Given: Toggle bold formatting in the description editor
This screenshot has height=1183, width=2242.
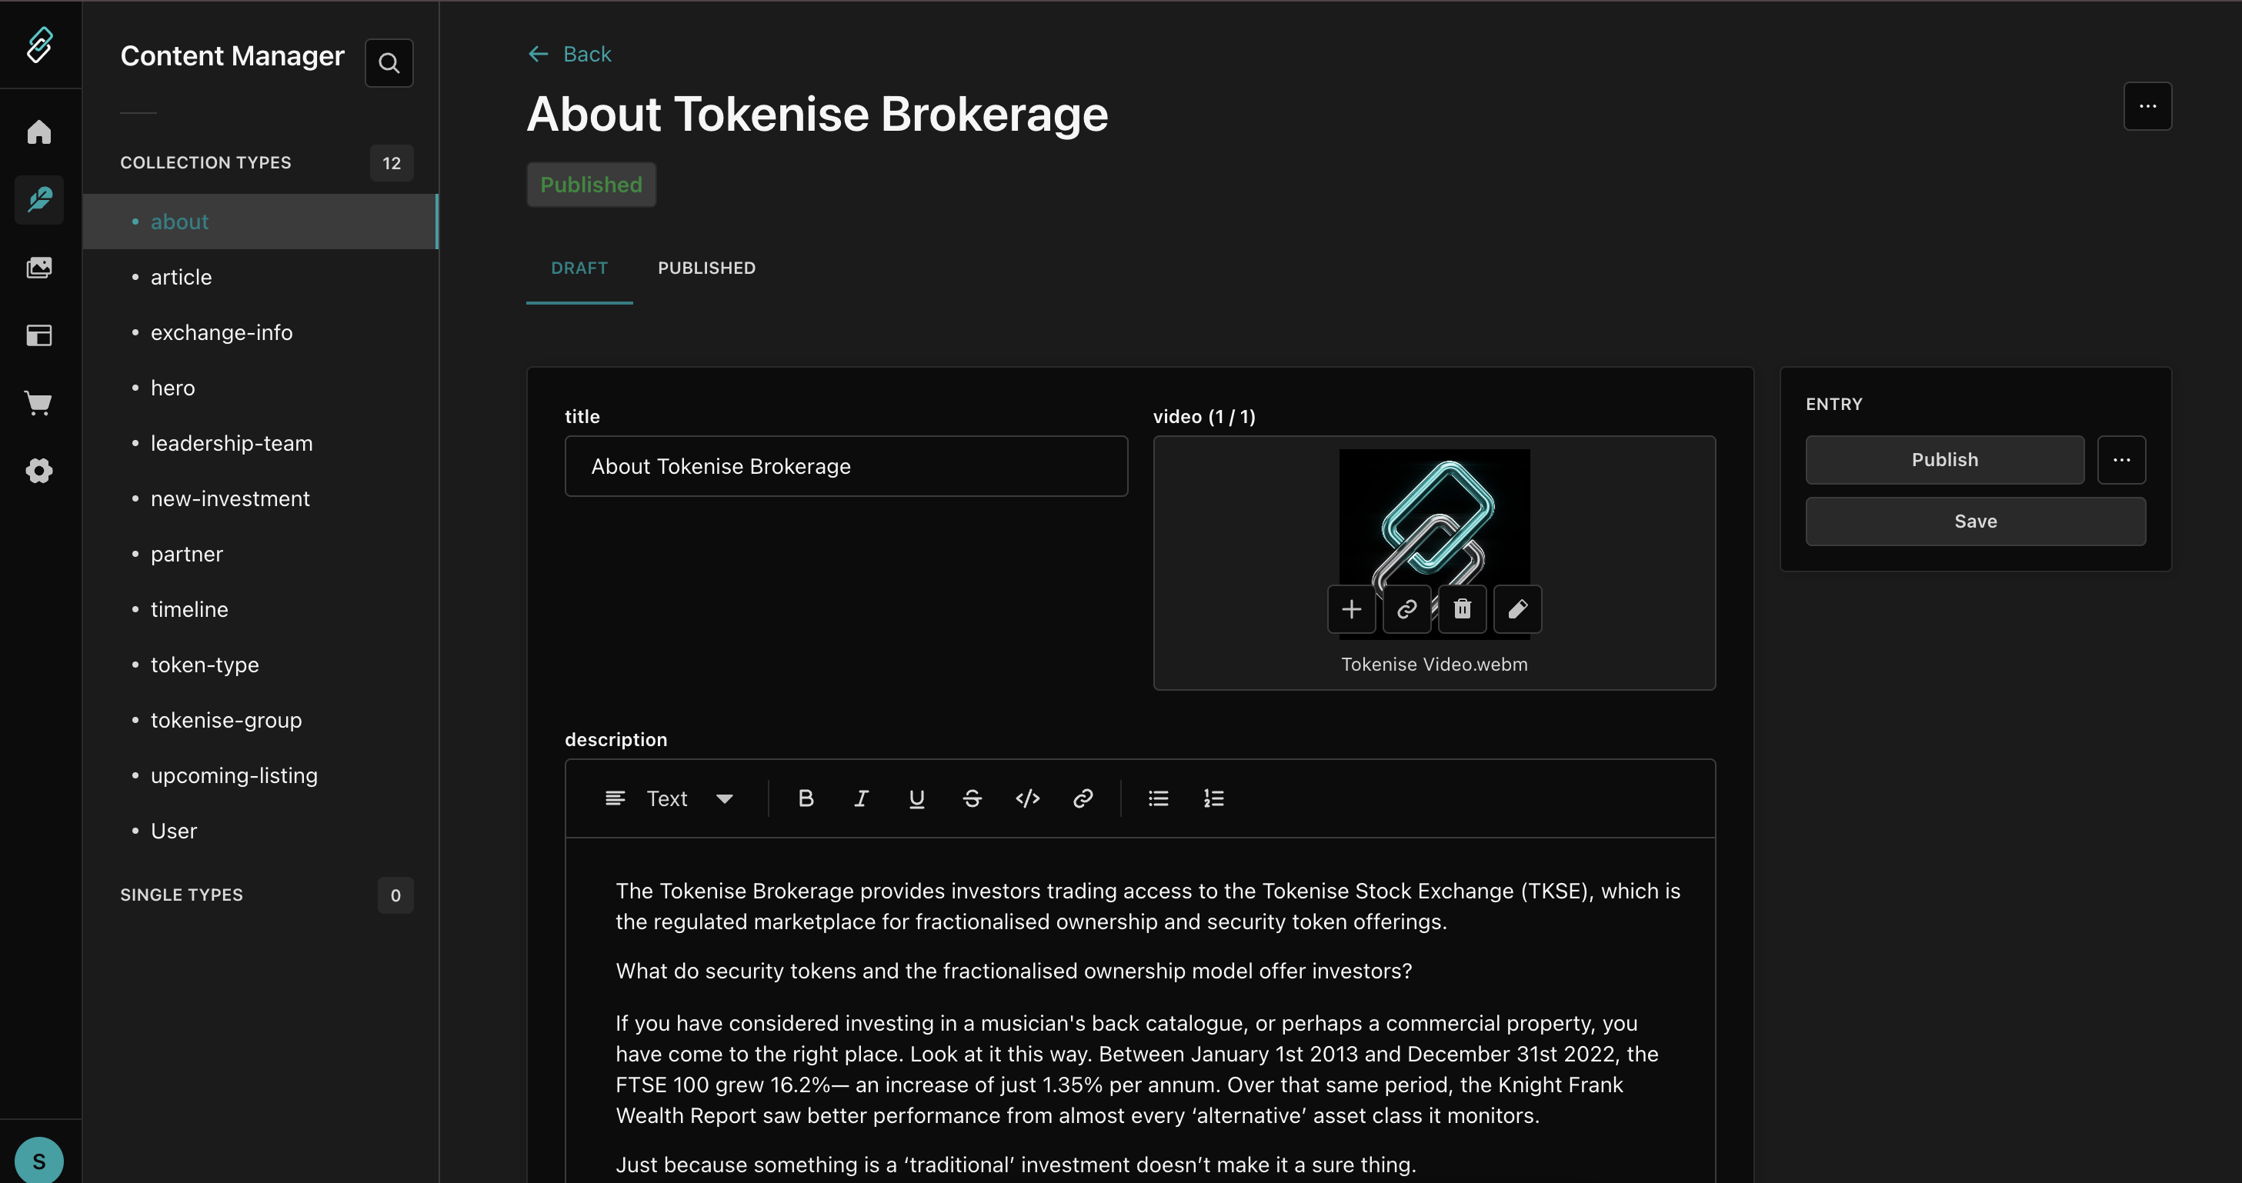Looking at the screenshot, I should [805, 798].
